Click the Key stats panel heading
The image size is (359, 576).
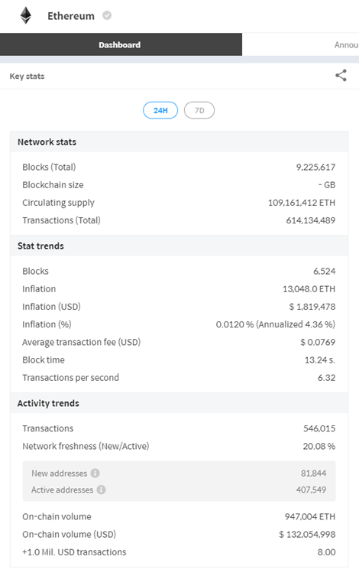(27, 76)
